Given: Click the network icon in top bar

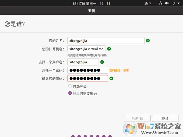Looking at the screenshot, I should click(160, 3).
